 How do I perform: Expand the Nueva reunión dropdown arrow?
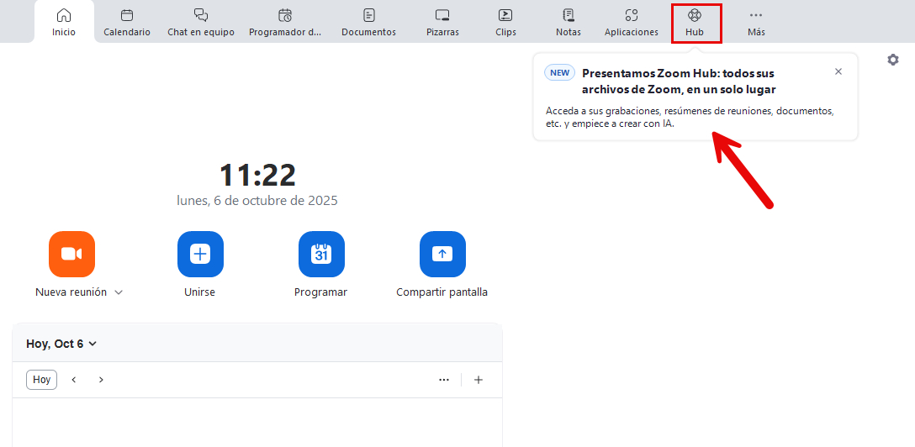click(x=119, y=292)
